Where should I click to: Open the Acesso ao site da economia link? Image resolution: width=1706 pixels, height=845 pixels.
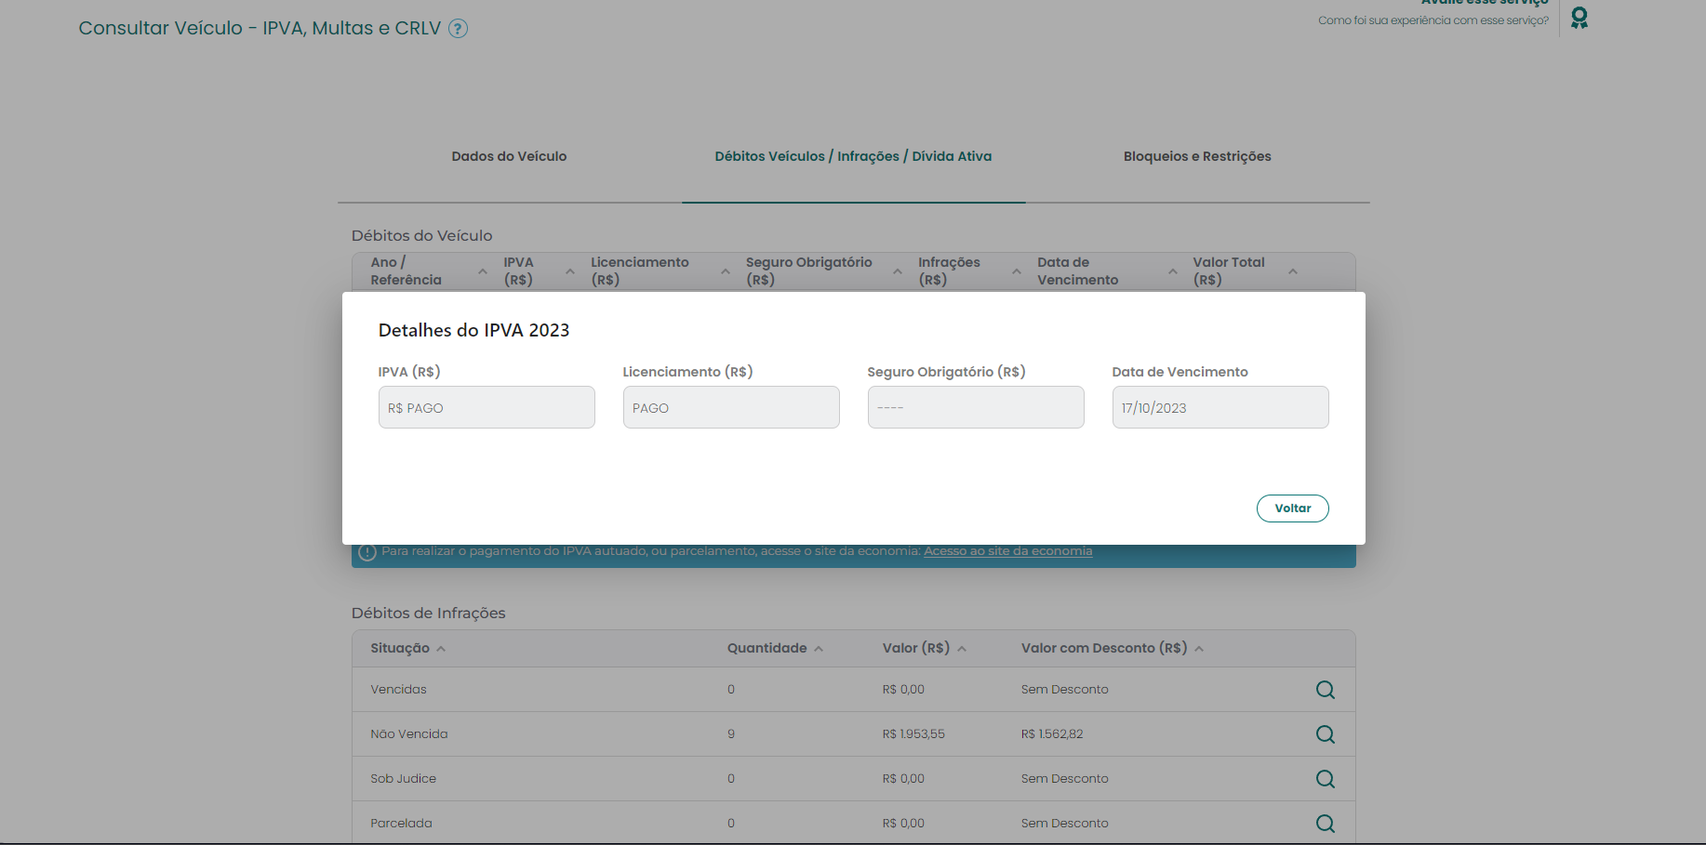click(1007, 551)
